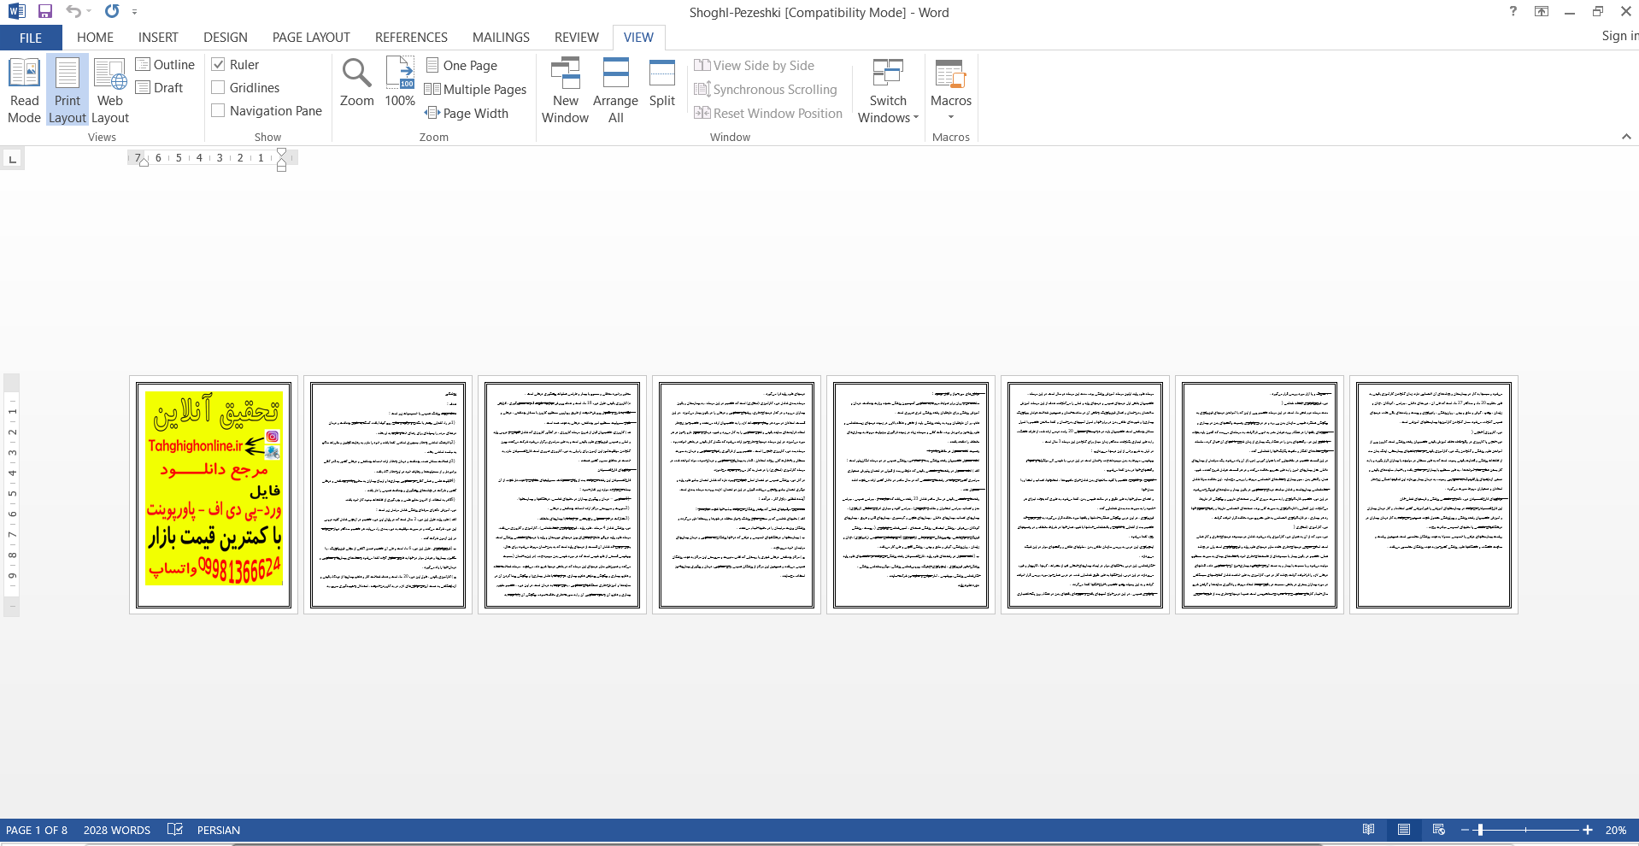Viewport: 1639px width, 846px height.
Task: Click 2028 WORDS count in status bar
Action: pos(117,830)
